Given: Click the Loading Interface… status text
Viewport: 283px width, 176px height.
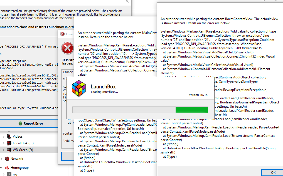Looking at the screenshot, I should tap(104, 92).
